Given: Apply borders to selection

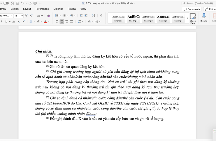Looking at the screenshot, I should 96,21.
